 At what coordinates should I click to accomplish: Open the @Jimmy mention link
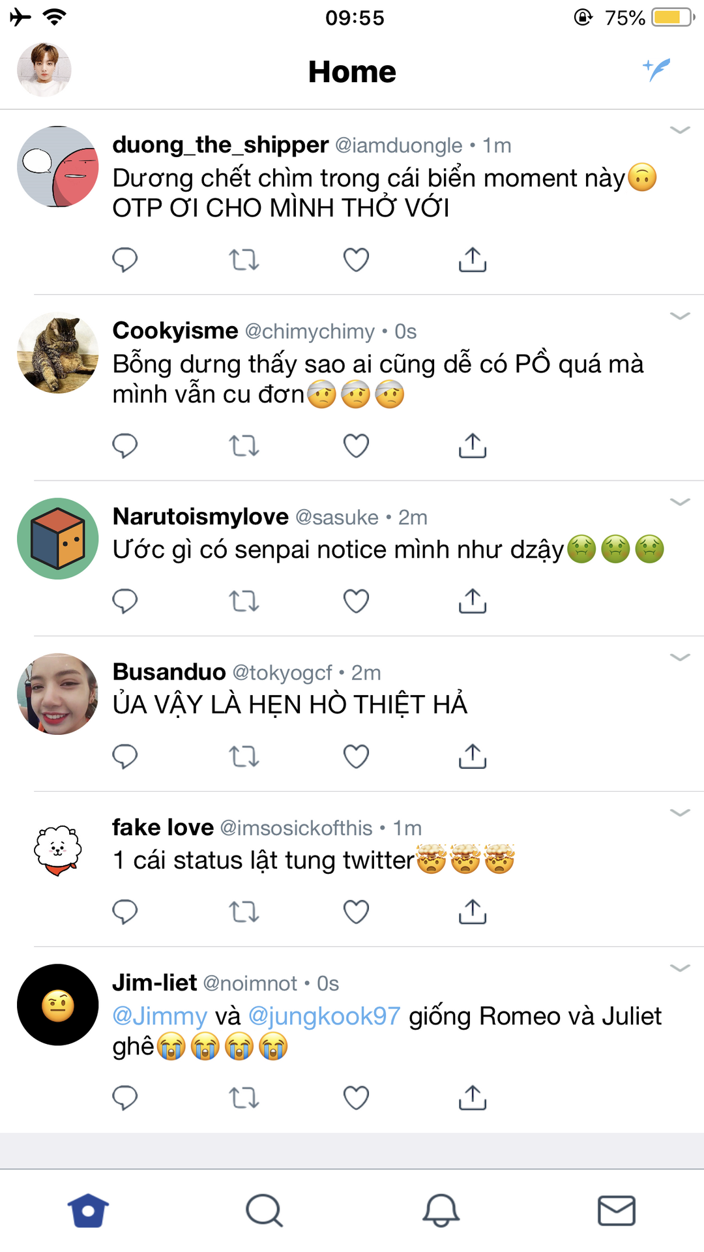tap(160, 1016)
